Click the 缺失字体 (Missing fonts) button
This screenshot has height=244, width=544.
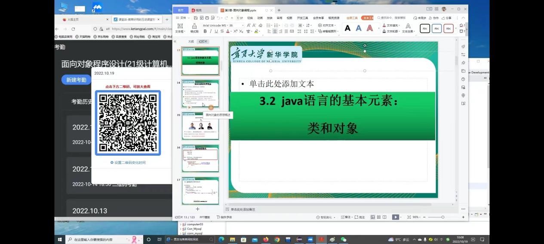(224, 217)
